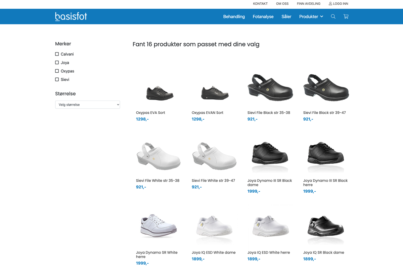Click the 921,- price under Sievi File White 39-47
This screenshot has height=269, width=403.
(197, 187)
